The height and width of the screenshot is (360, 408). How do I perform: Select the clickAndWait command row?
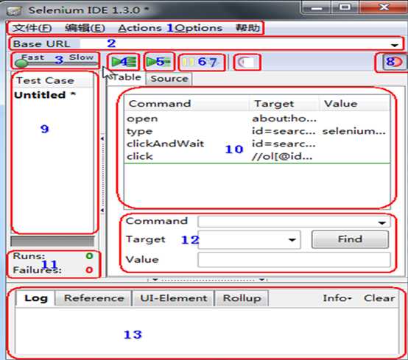click(257, 144)
